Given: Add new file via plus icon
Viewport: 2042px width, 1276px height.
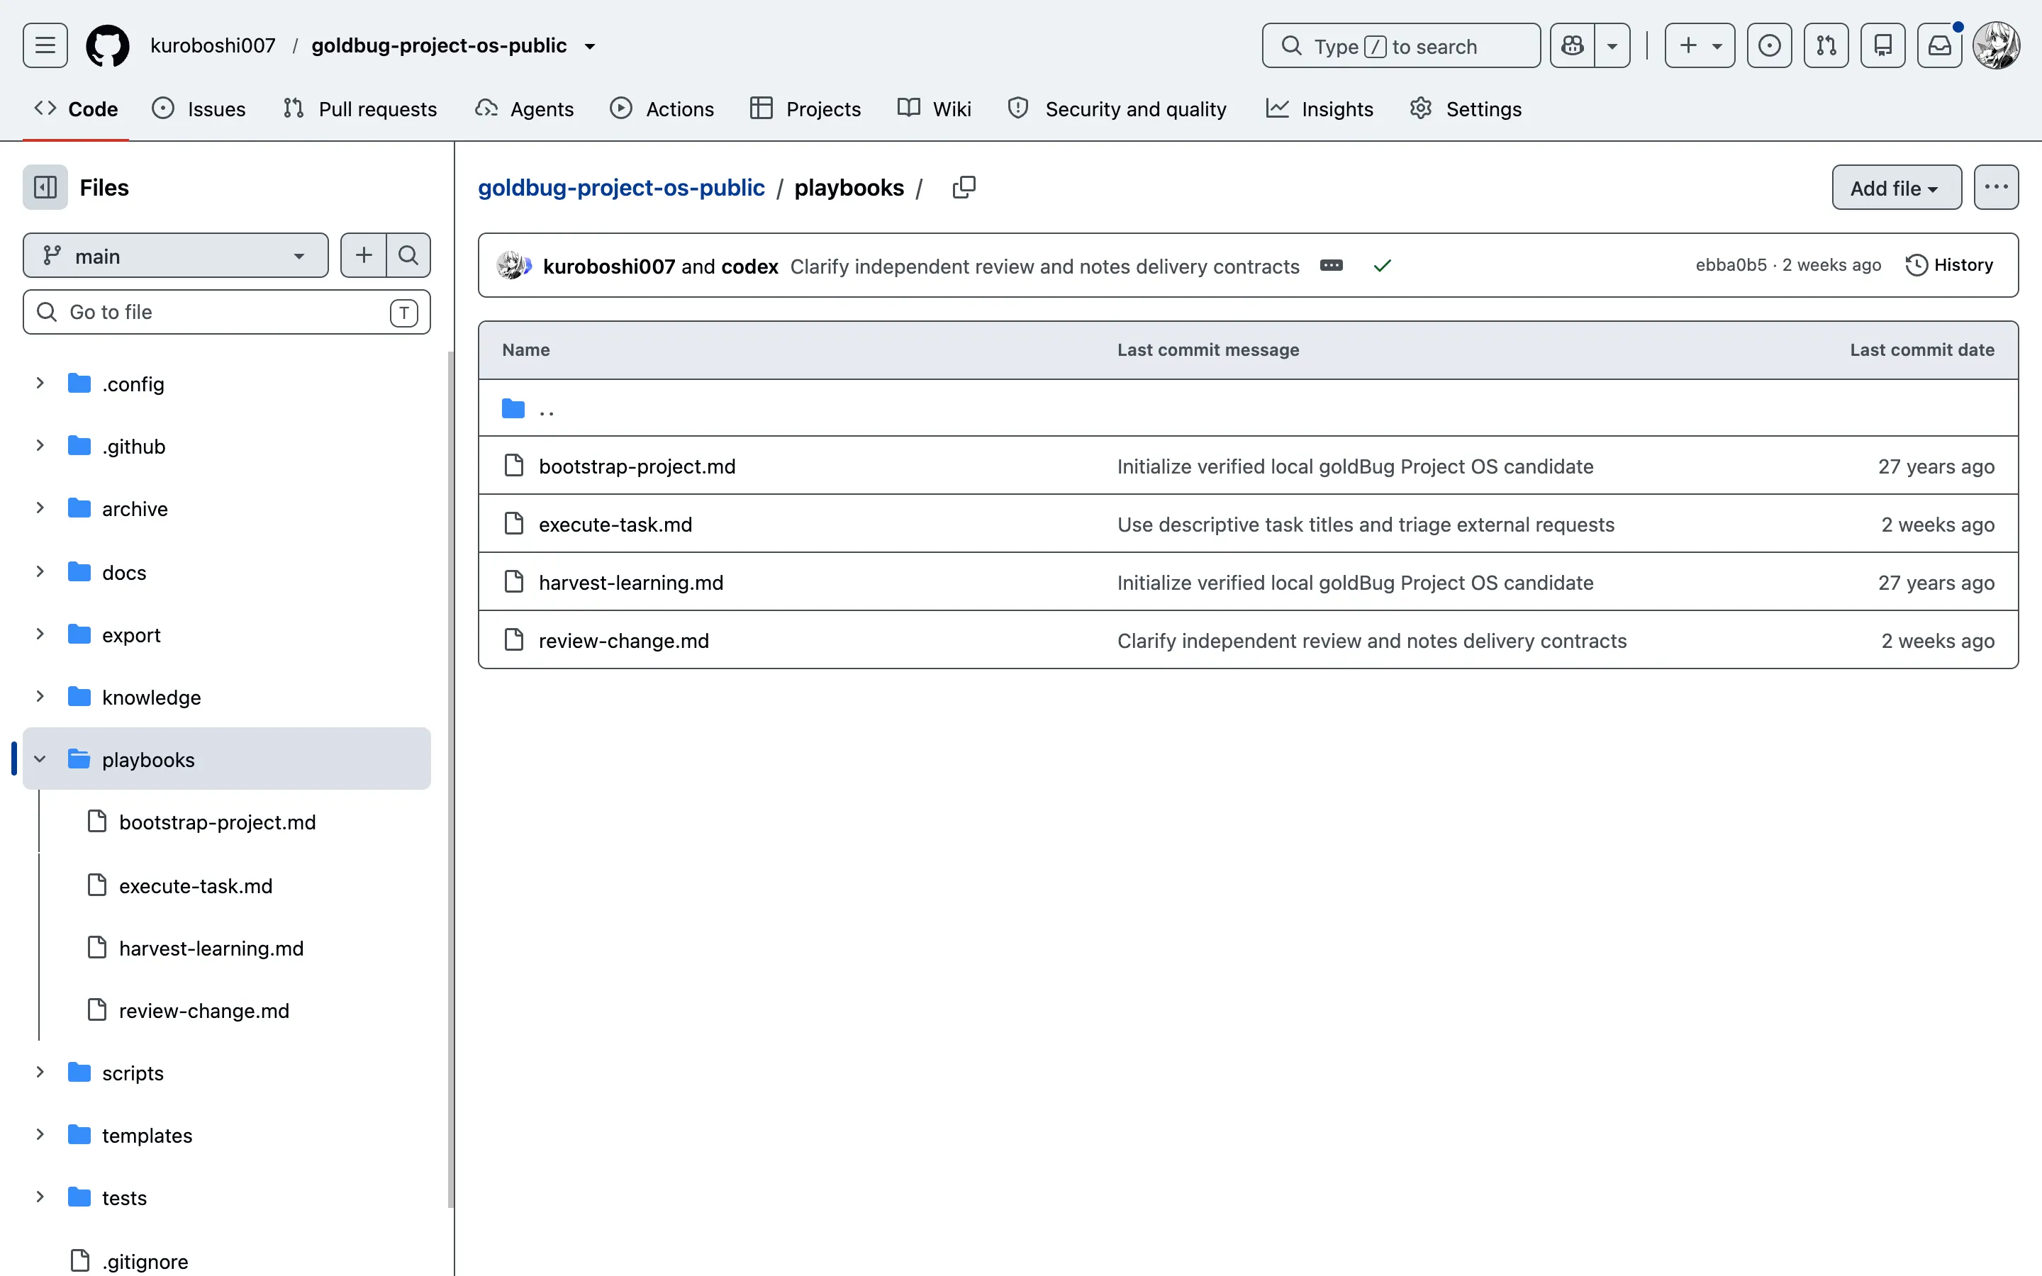Looking at the screenshot, I should tap(364, 255).
